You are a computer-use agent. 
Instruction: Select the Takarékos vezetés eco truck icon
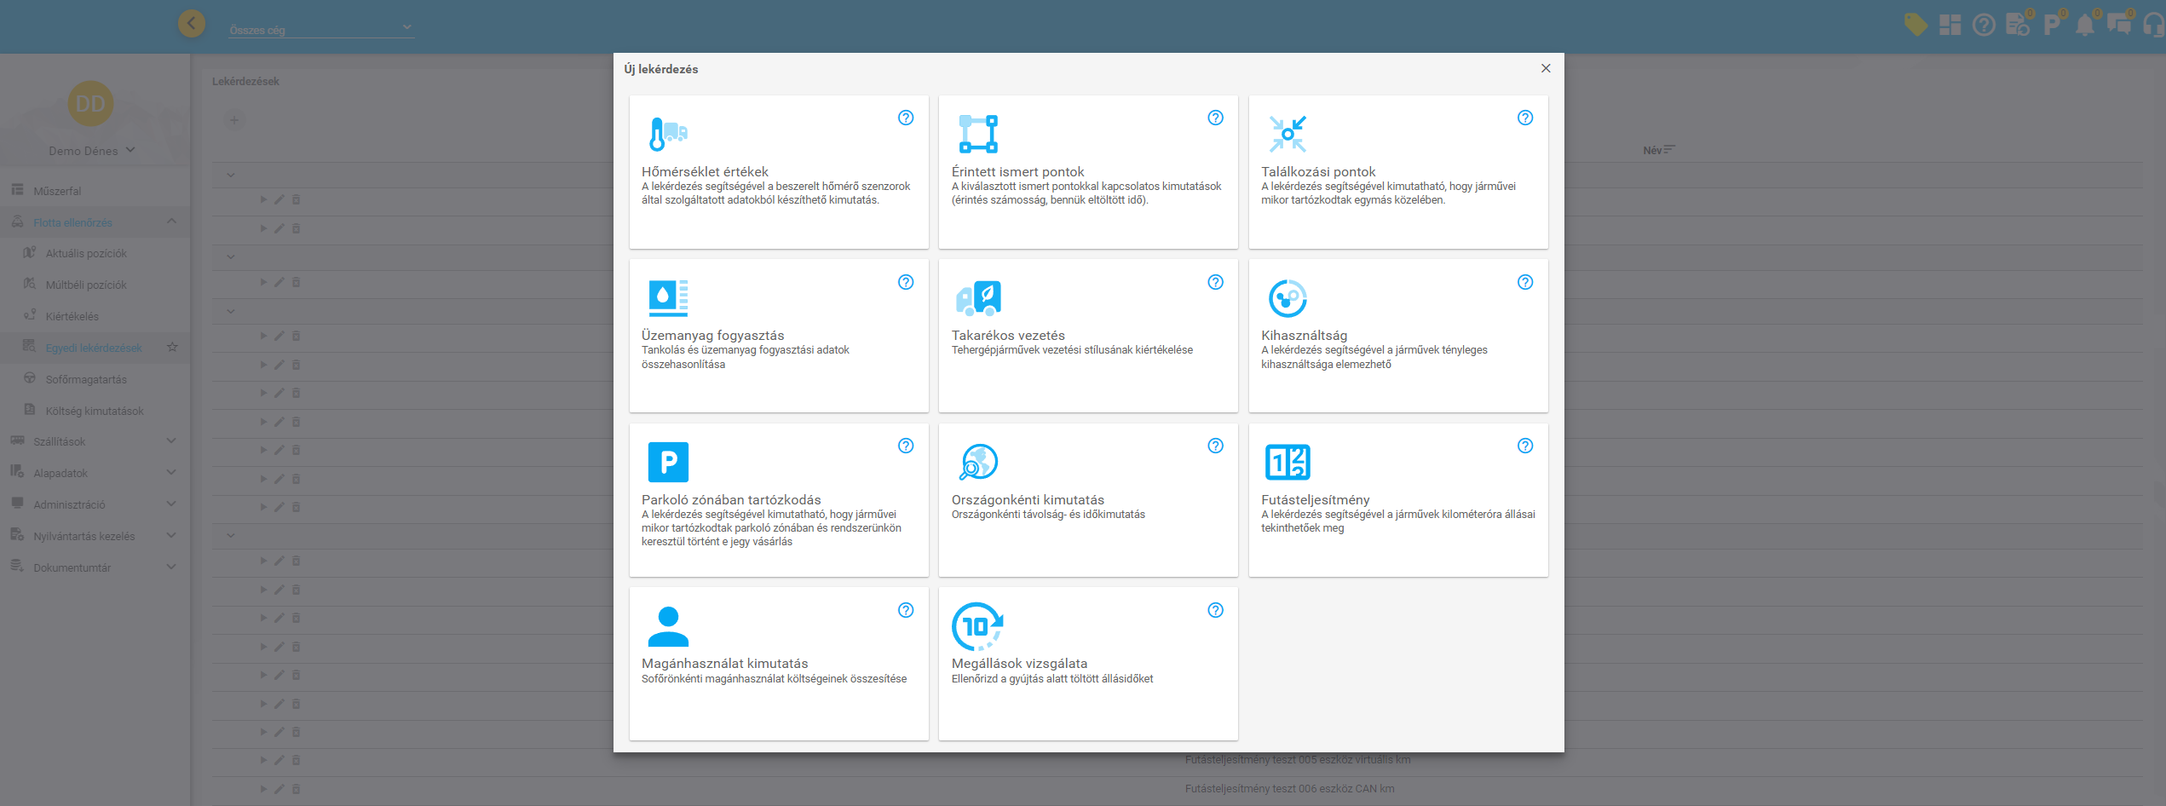(x=978, y=297)
